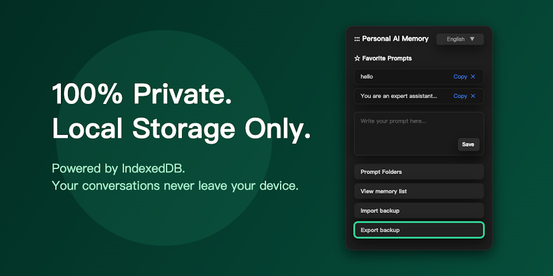Select Export backup
Screen dimensions: 553x276
coord(419,230)
